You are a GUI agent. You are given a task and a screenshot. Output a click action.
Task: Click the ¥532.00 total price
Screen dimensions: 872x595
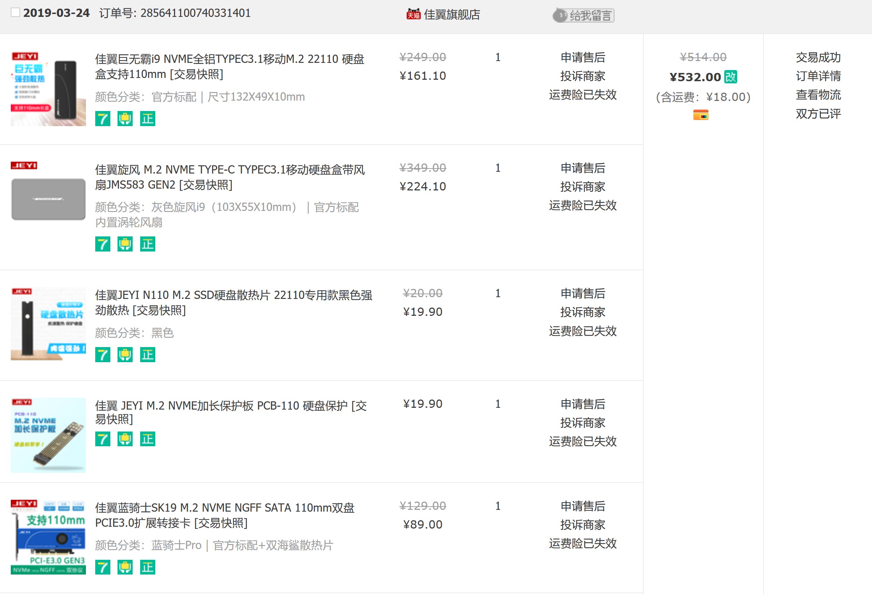[695, 77]
